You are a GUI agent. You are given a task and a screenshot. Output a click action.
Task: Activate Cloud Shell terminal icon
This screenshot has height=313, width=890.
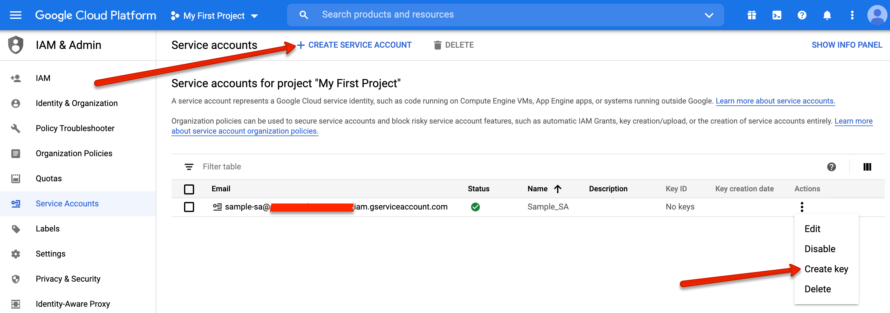pyautogui.click(x=777, y=15)
